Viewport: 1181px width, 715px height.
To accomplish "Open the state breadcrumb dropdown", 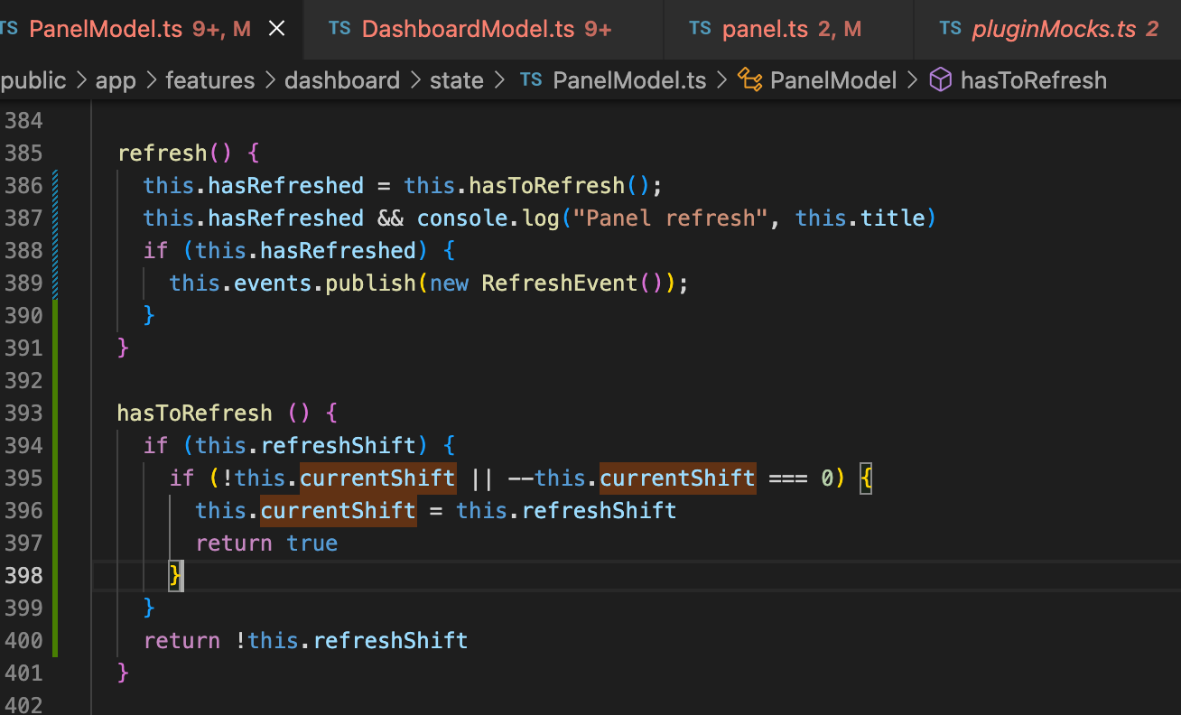I will click(x=456, y=80).
